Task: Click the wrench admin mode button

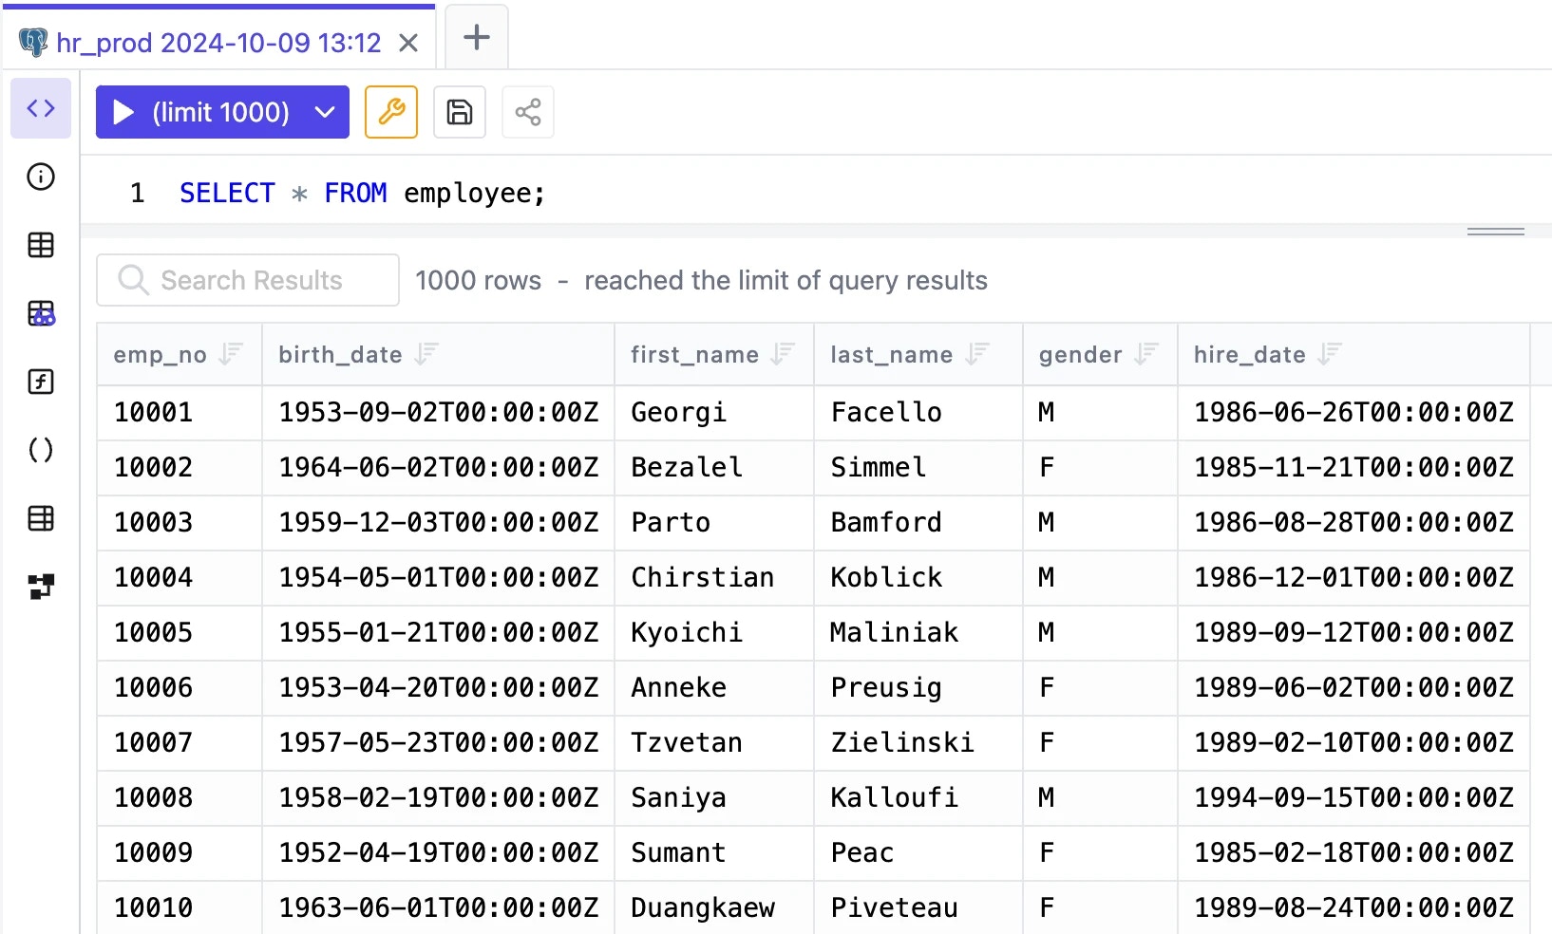Action: tap(391, 112)
